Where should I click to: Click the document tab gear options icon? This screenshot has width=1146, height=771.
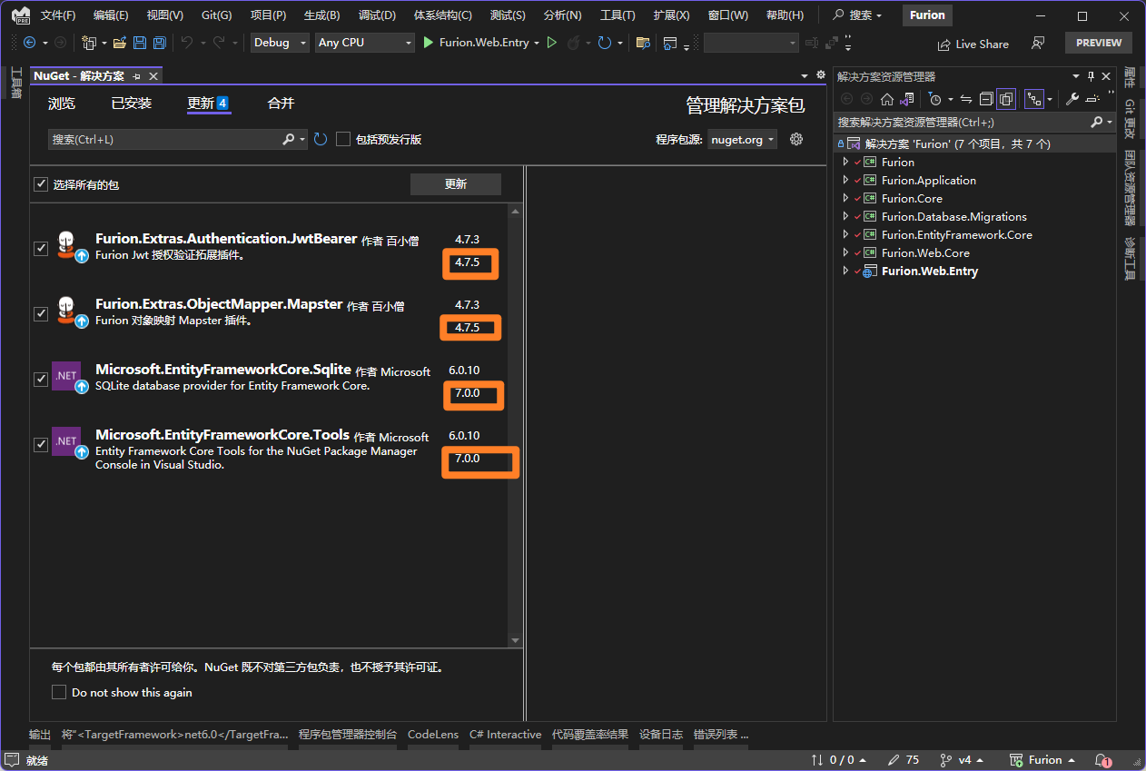click(x=821, y=75)
